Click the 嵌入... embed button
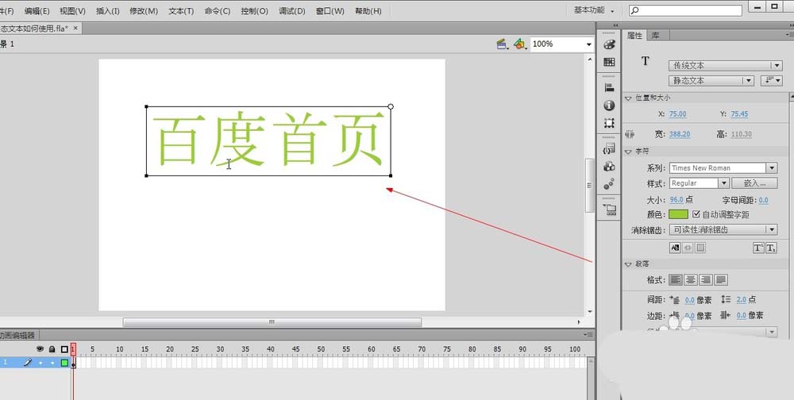The height and width of the screenshot is (400, 794). click(x=754, y=183)
